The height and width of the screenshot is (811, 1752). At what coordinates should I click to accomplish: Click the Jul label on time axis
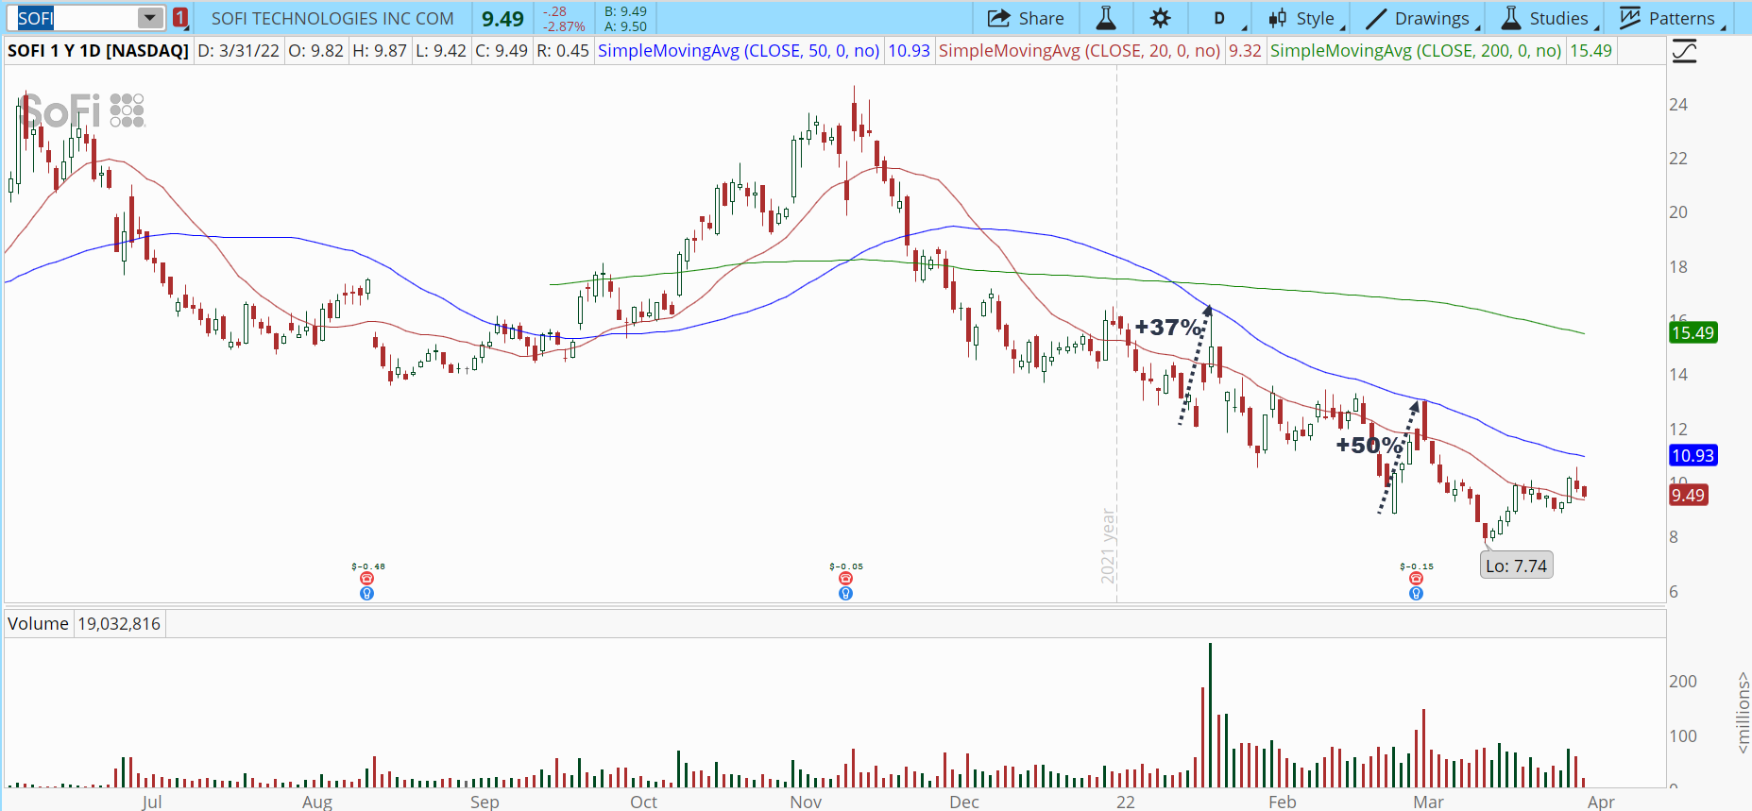[151, 802]
